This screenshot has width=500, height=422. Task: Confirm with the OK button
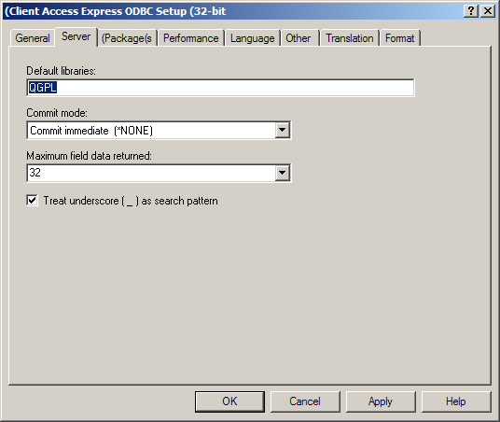[x=229, y=401]
